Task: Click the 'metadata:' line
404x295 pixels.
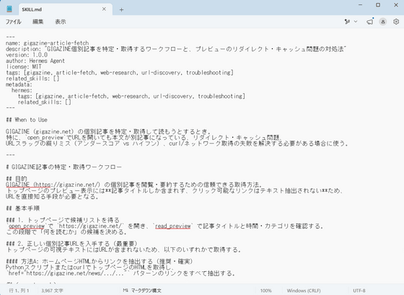Action: [x=19, y=84]
